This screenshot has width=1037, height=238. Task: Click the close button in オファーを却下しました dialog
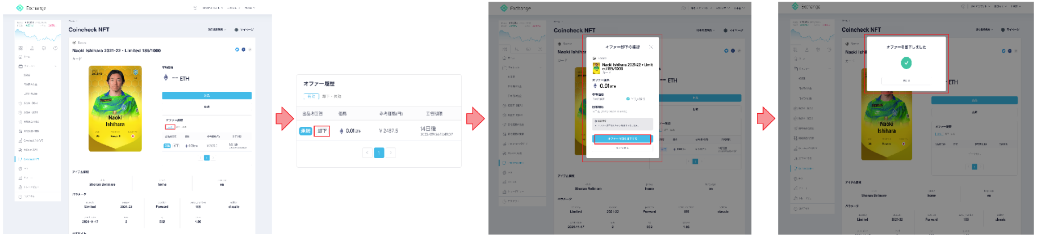click(x=906, y=81)
